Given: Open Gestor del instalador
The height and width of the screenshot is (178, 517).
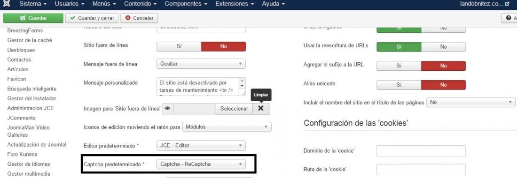Looking at the screenshot, I should (x=31, y=98).
